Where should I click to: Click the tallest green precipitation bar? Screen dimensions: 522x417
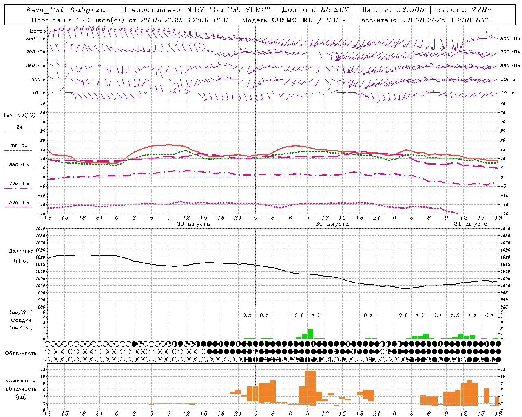310,334
